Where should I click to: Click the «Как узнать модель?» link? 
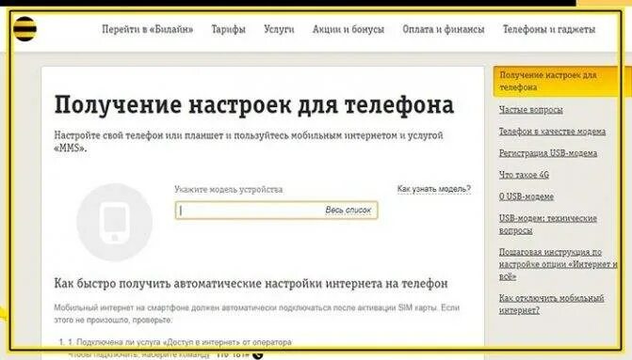[433, 189]
